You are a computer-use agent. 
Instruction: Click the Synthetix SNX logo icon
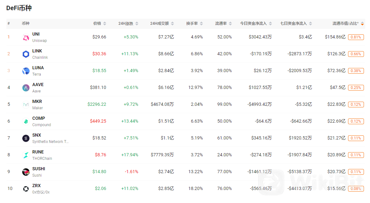(x=26, y=138)
